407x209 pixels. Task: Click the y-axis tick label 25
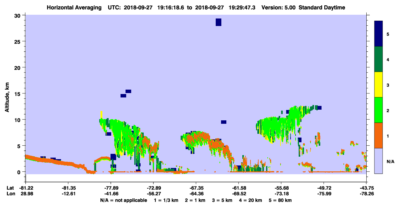coord(18,41)
